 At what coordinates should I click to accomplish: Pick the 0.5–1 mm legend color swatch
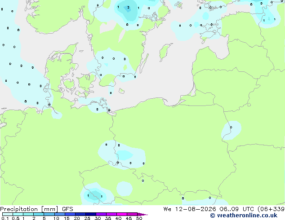18,214
